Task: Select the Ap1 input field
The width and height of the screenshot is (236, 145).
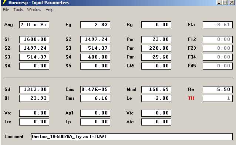Action: coord(95,113)
